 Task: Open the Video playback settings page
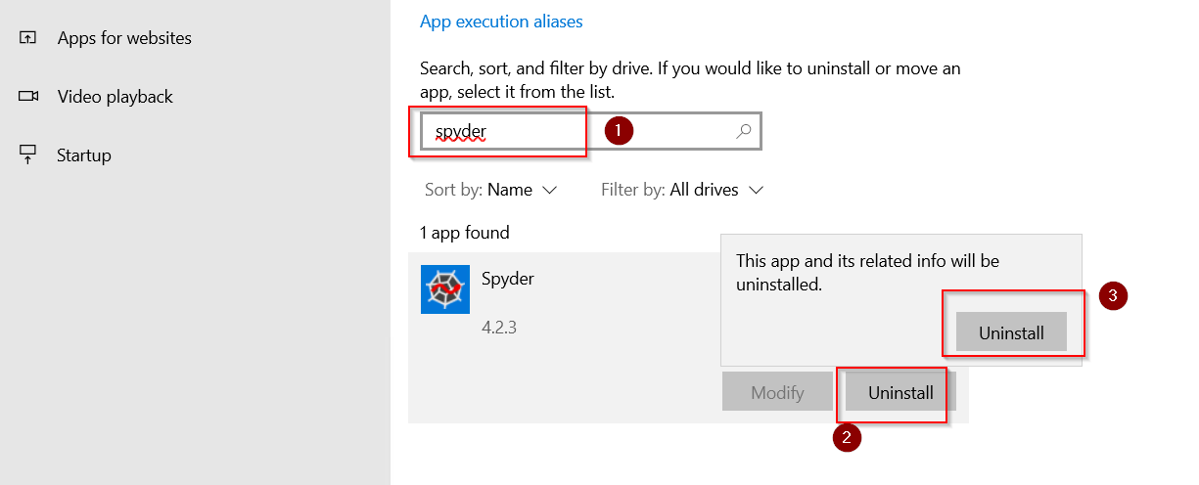click(x=115, y=97)
